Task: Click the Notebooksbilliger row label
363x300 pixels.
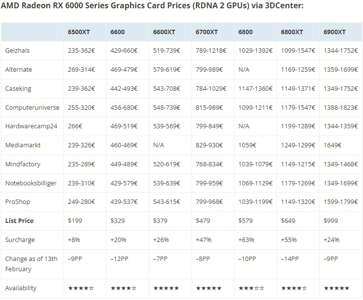Action: point(31,183)
